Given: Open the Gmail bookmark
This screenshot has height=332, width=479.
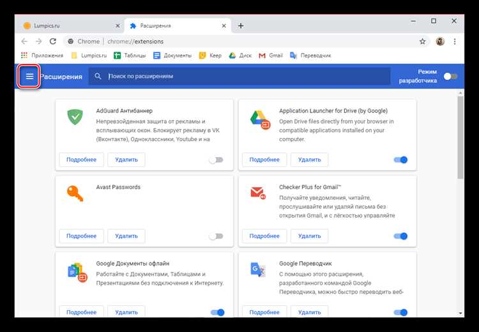Looking at the screenshot, I should [271, 56].
